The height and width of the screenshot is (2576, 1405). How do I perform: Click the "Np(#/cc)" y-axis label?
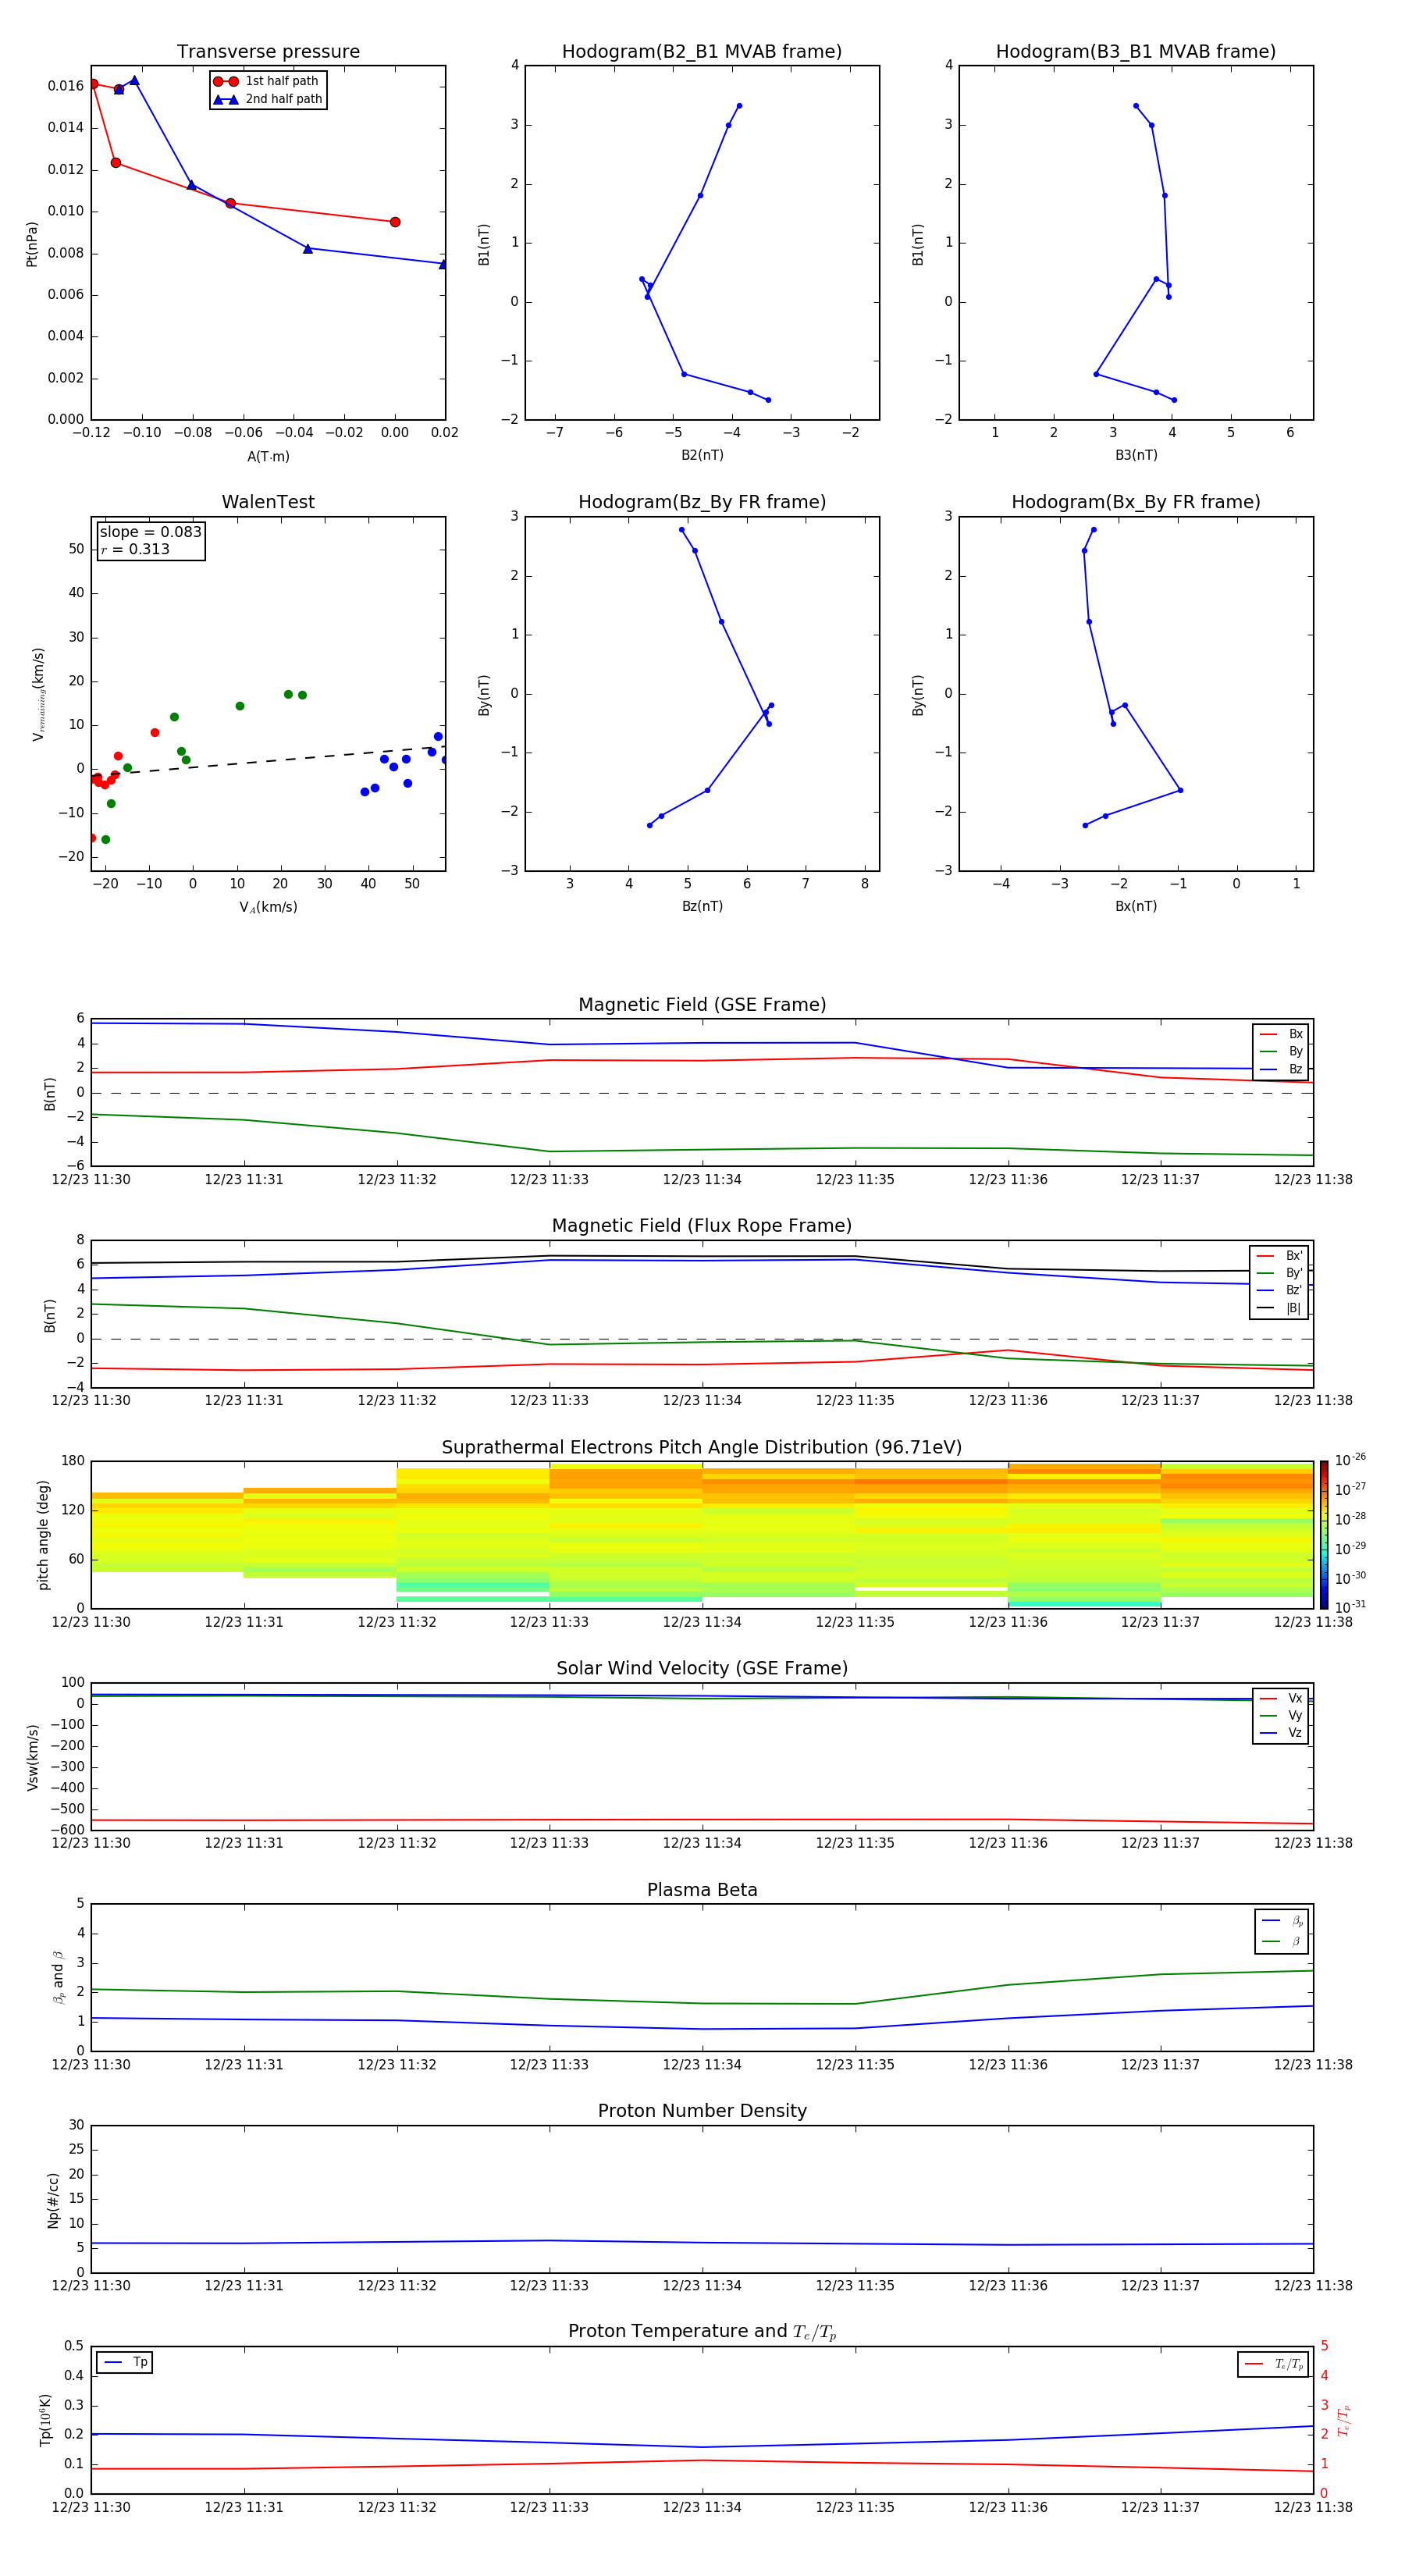click(53, 2199)
